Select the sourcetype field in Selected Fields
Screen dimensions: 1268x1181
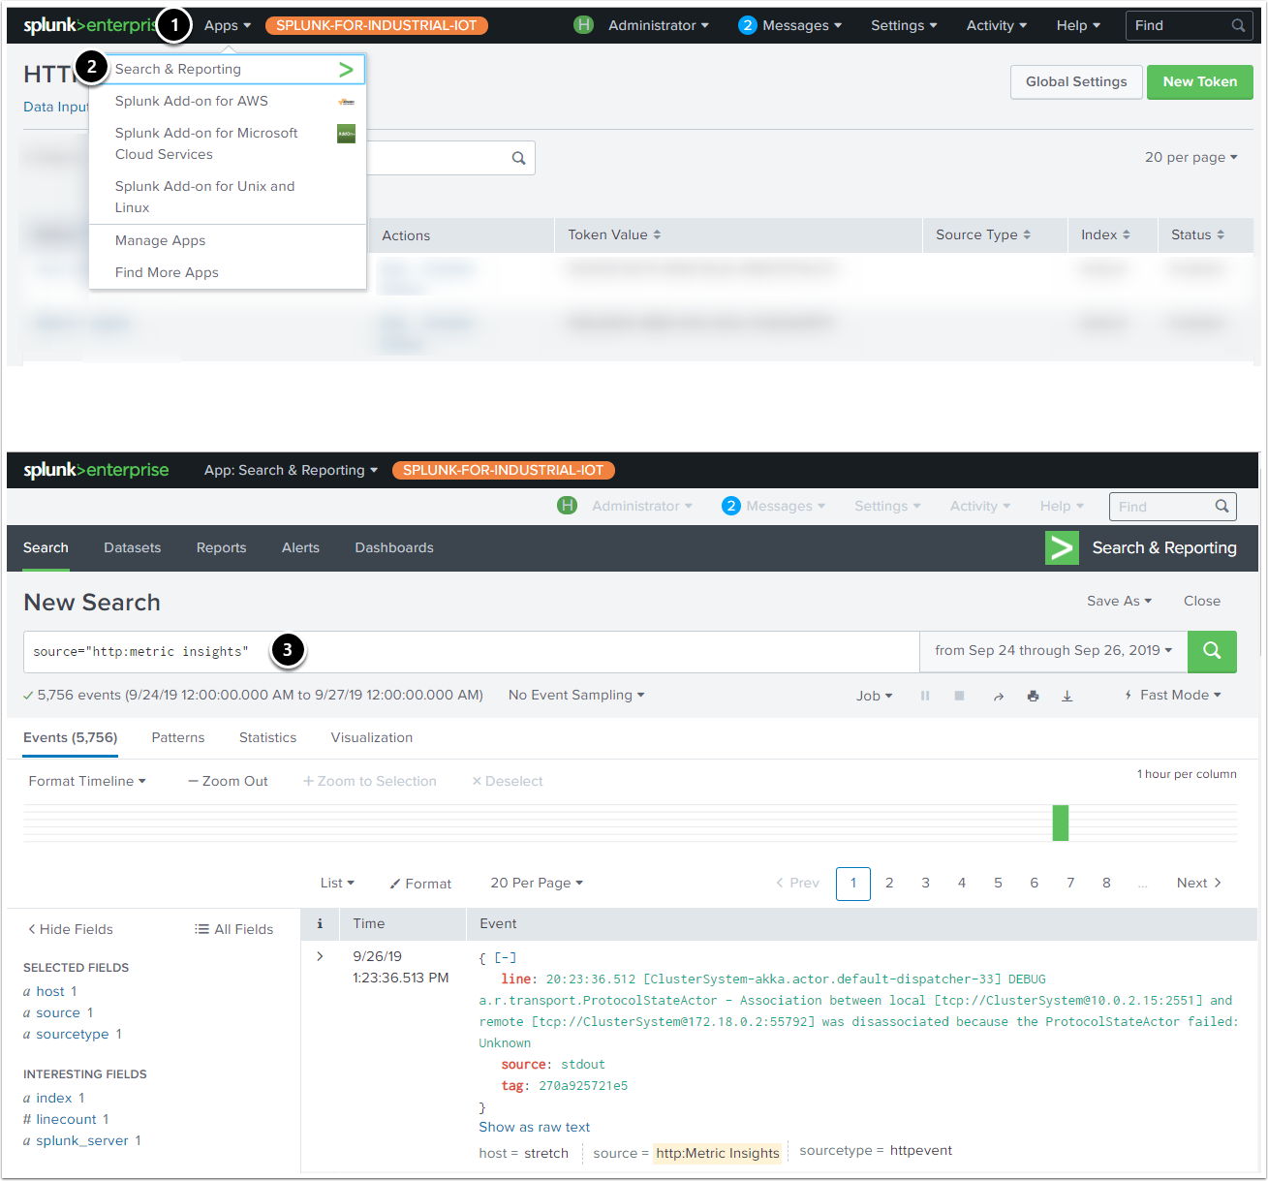(x=73, y=1034)
